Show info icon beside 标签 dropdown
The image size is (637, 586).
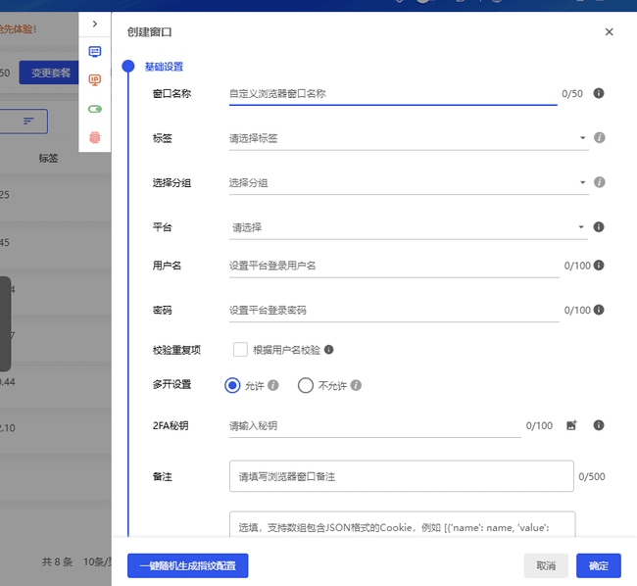599,137
